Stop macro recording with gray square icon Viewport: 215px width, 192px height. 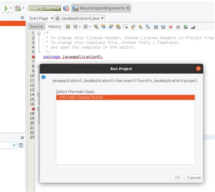point(178,27)
